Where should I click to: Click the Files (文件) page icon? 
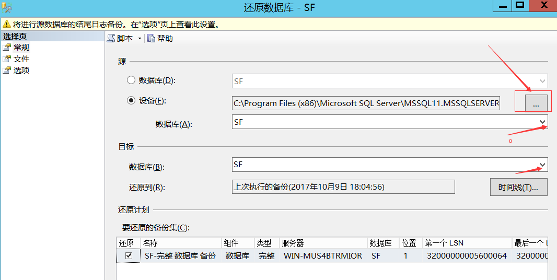pyautogui.click(x=7, y=59)
